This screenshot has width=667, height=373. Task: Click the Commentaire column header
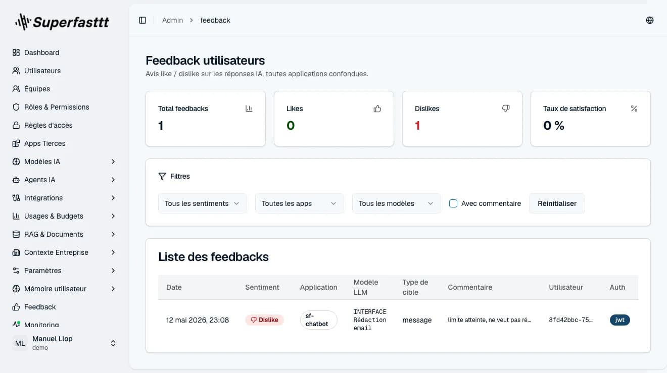[x=470, y=287]
